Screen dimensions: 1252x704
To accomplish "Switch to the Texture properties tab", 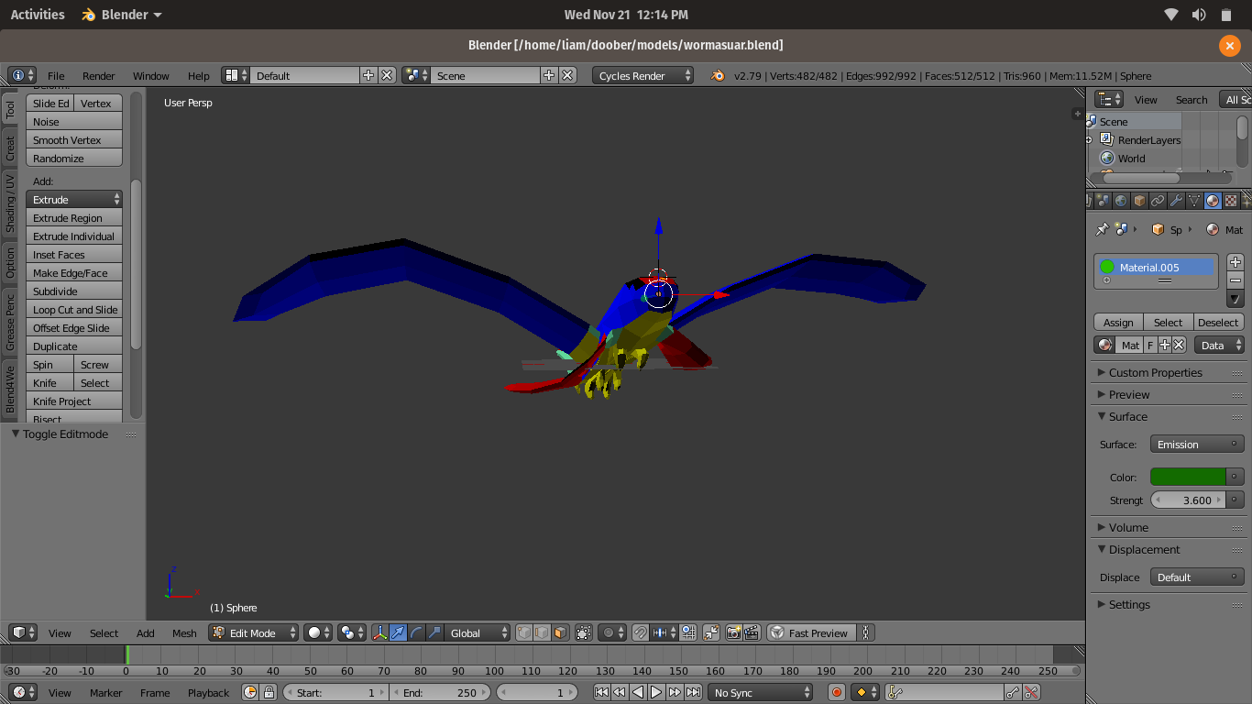I will (x=1231, y=201).
